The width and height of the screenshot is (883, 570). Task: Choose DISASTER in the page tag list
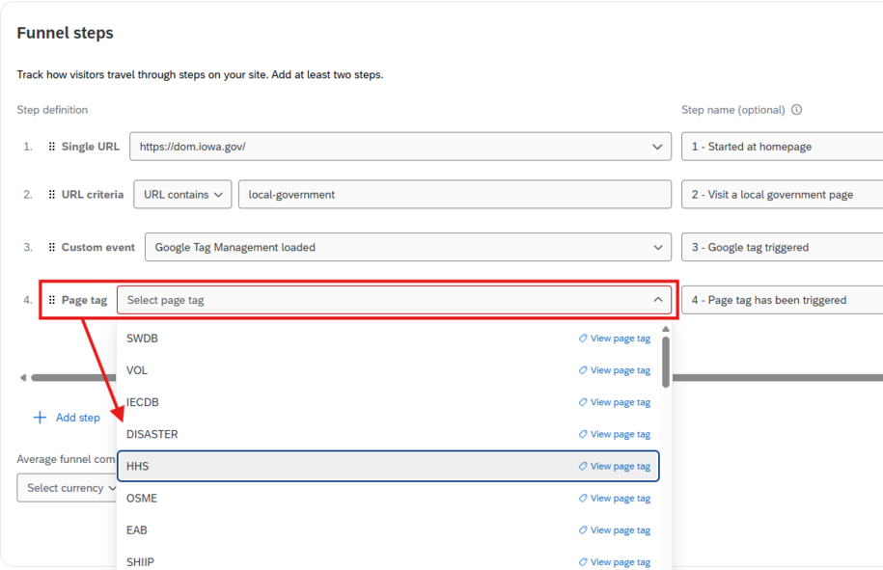290,434
